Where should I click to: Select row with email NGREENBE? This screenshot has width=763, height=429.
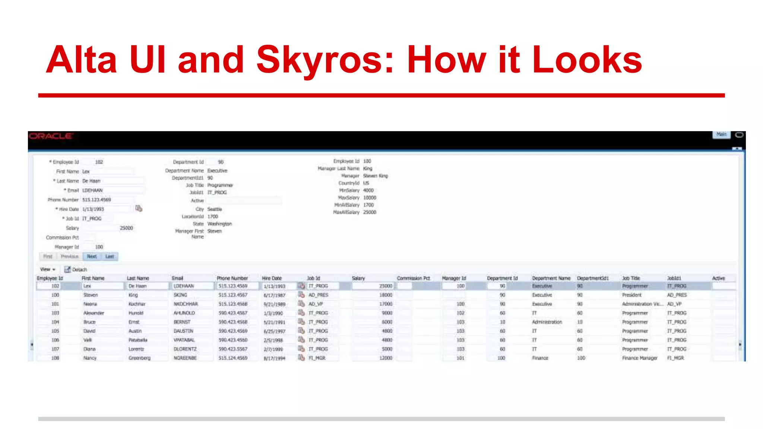pyautogui.click(x=386, y=358)
